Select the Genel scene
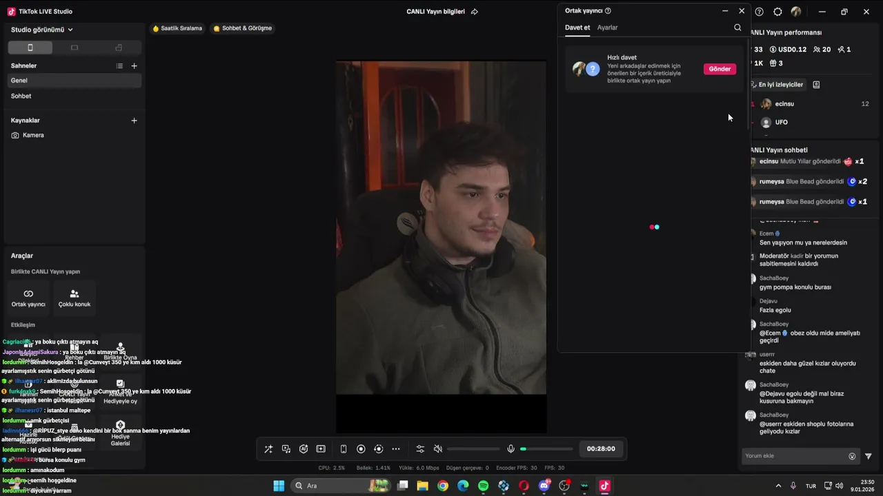 pos(75,81)
